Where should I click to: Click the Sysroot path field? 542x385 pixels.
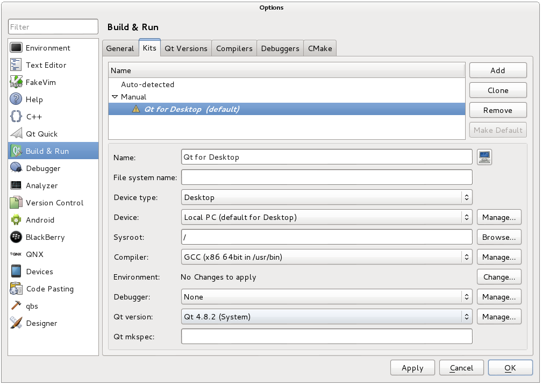pos(327,237)
